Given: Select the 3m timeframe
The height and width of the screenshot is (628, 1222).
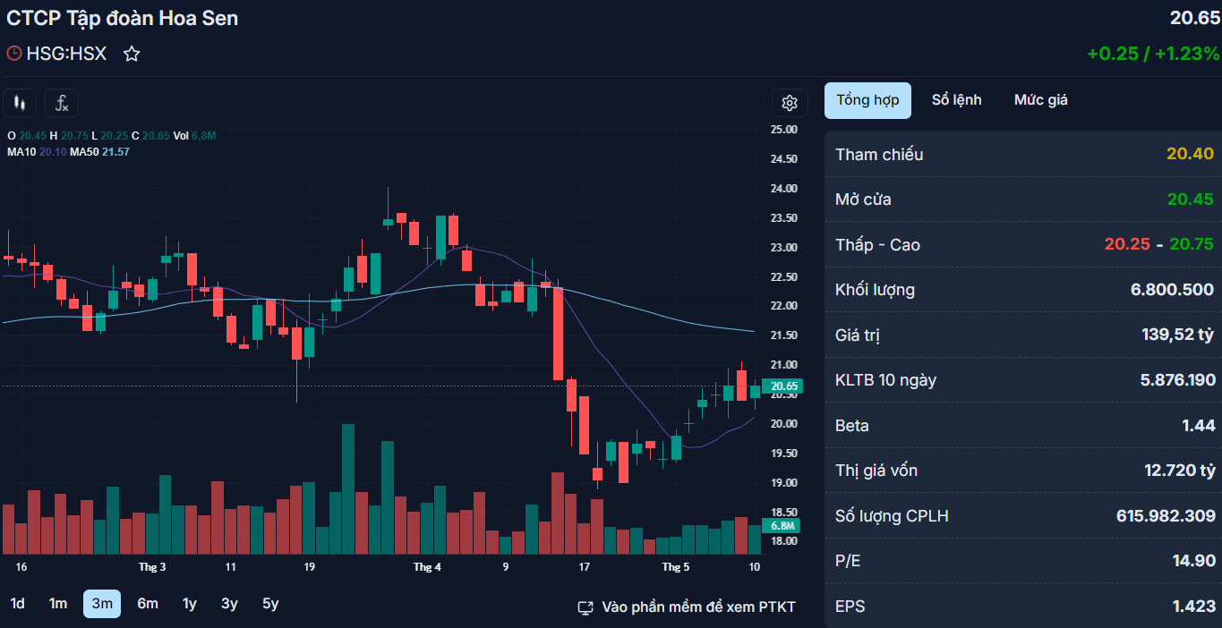Looking at the screenshot, I should (x=102, y=604).
